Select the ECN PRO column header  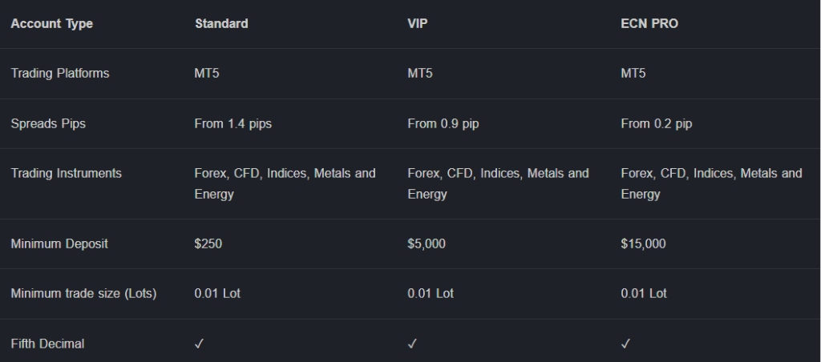[649, 23]
